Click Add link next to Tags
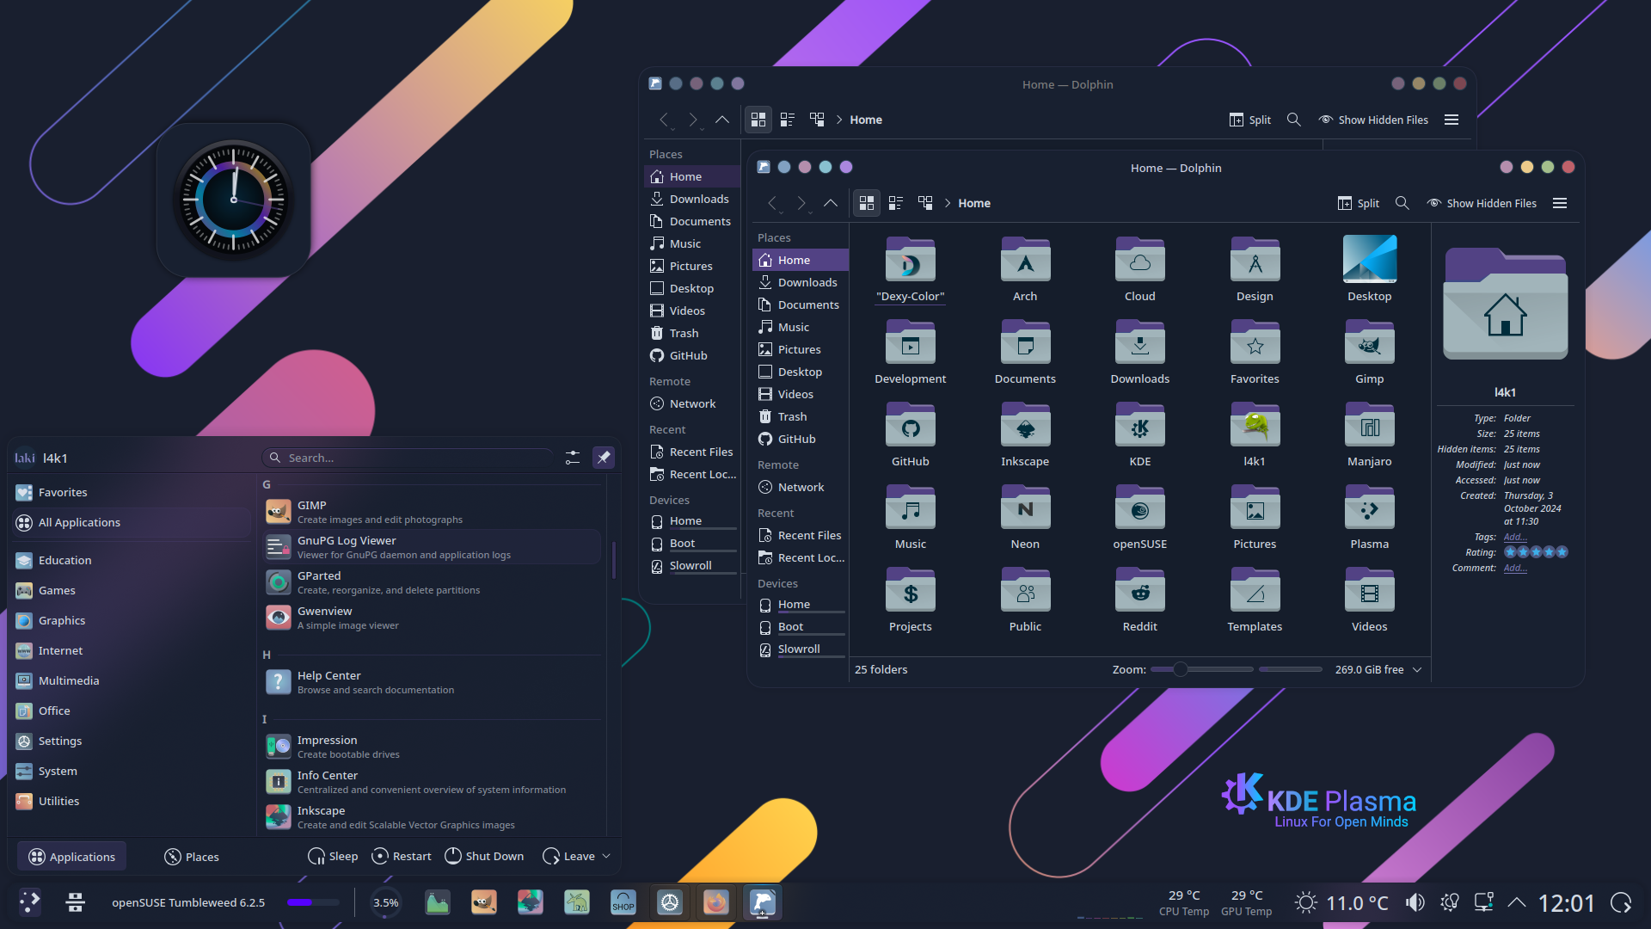This screenshot has width=1651, height=929. pyautogui.click(x=1515, y=537)
